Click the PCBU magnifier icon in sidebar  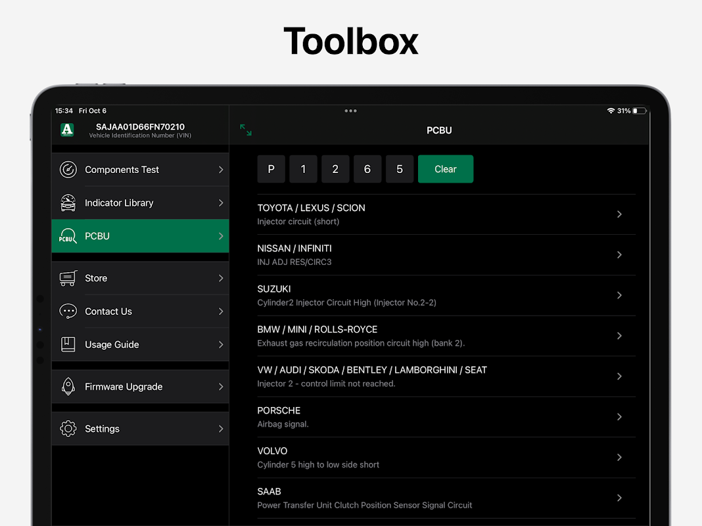68,236
